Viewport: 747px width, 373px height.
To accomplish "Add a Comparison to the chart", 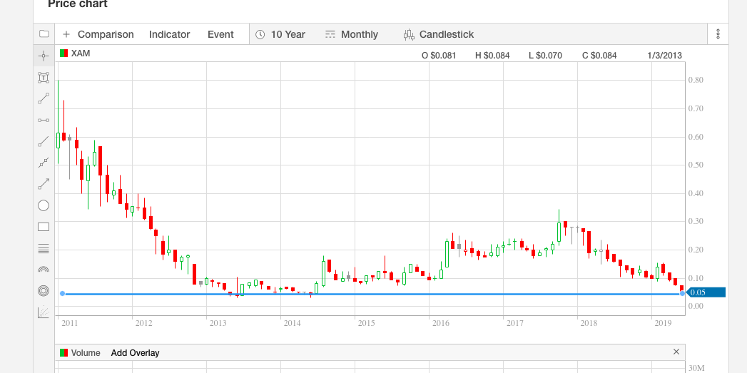I will (98, 34).
